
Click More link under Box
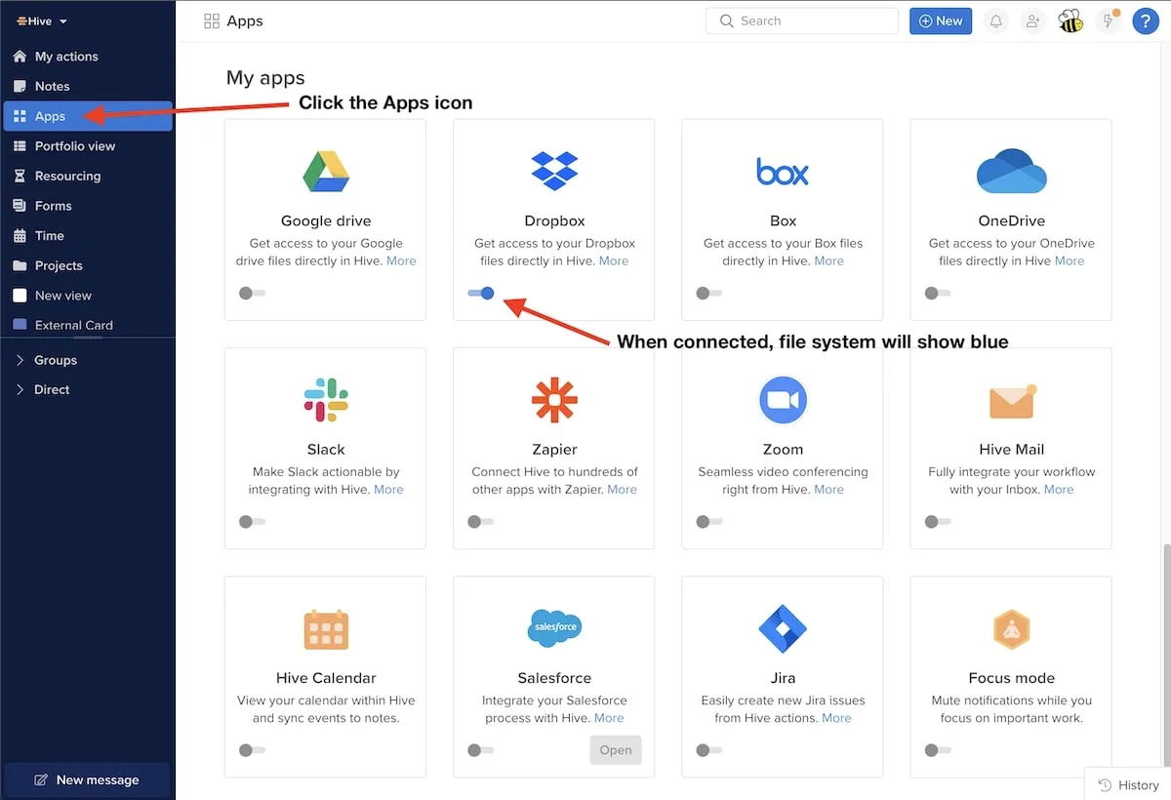[828, 260]
